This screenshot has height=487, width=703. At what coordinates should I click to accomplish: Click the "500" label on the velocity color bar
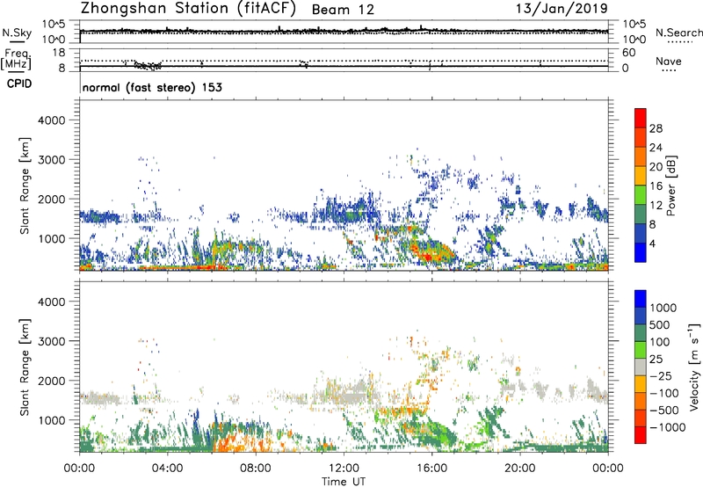[660, 324]
